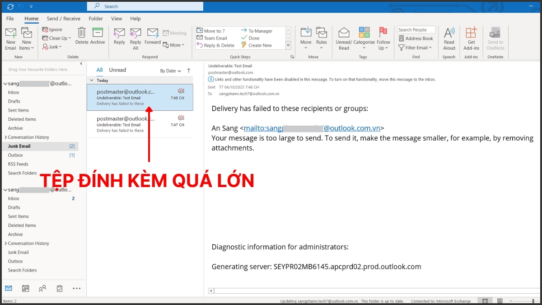Toggle sort order arrow in message list
This screenshot has height=305, width=542.
click(x=189, y=70)
